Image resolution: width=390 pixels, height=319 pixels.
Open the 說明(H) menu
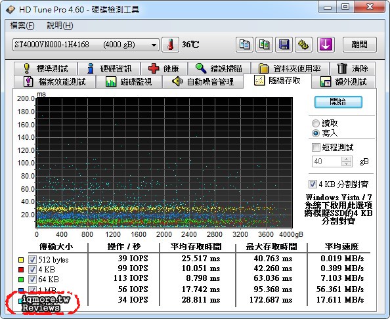pyautogui.click(x=60, y=26)
